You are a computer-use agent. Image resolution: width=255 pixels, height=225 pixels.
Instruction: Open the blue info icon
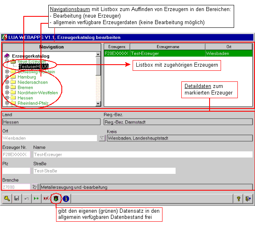coord(65,198)
